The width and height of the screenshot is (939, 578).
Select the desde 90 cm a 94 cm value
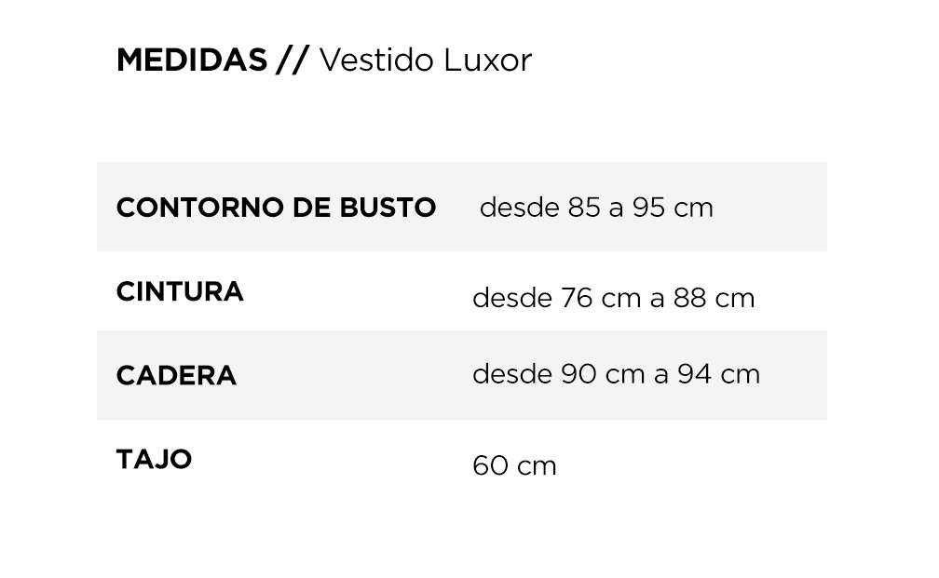click(x=617, y=374)
